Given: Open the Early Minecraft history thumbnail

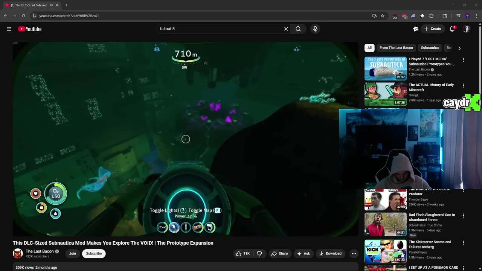Looking at the screenshot, I should (x=385, y=94).
